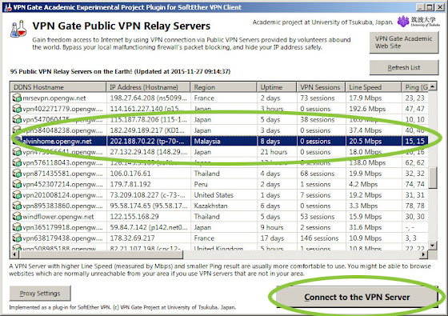Click server icon for vpn576118043.opengw
This screenshot has height=316, width=448.
tap(17, 162)
